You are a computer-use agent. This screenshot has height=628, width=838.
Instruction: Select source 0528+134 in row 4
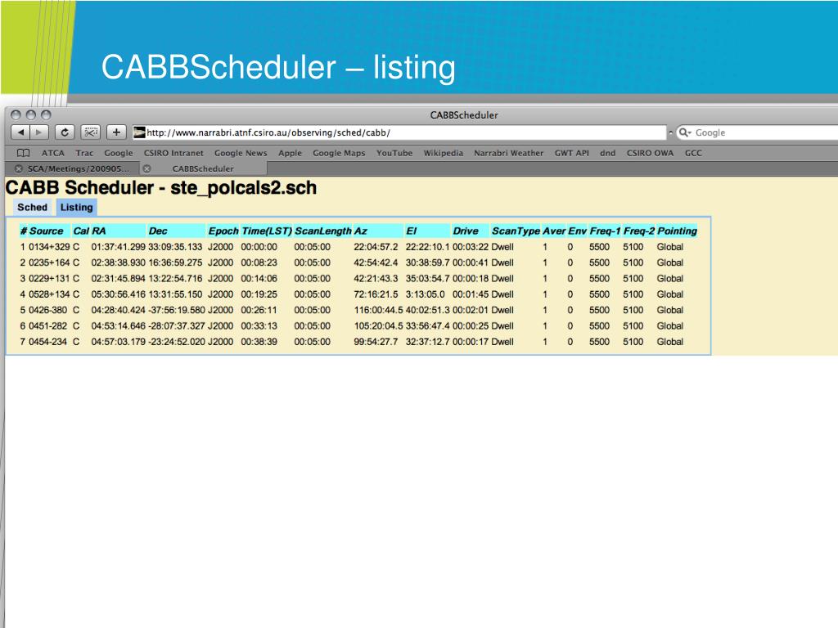point(48,294)
